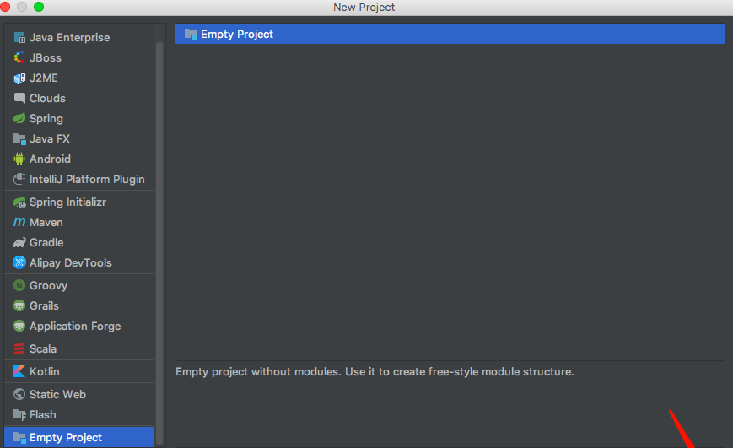This screenshot has height=448, width=733.
Task: Select Spring Initializr generator
Action: pos(78,202)
